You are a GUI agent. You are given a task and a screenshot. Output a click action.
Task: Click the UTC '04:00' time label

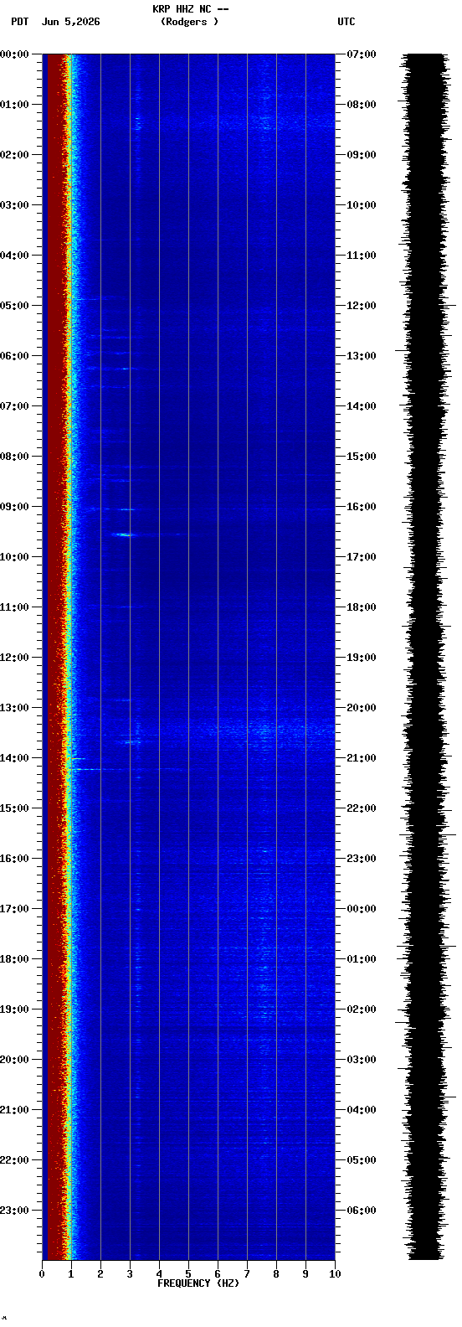(x=362, y=1110)
